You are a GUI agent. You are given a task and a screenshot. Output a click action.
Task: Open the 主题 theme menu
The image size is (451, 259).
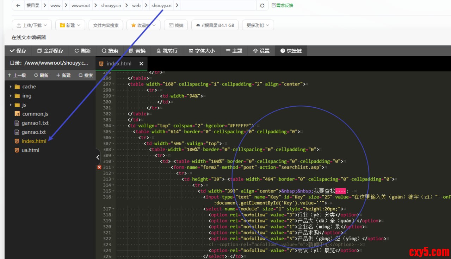click(x=234, y=51)
